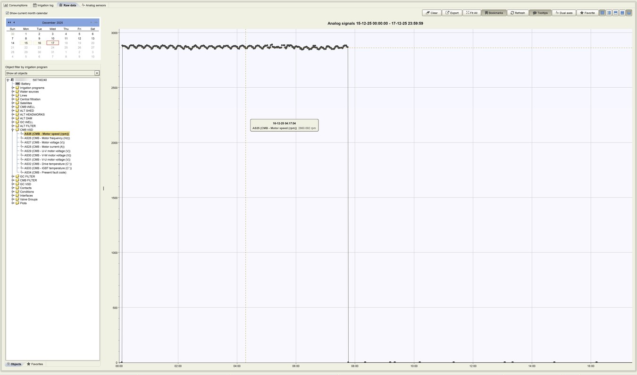Expand the Irrigation programs folder
This screenshot has height=375, width=637.
[x=13, y=88]
